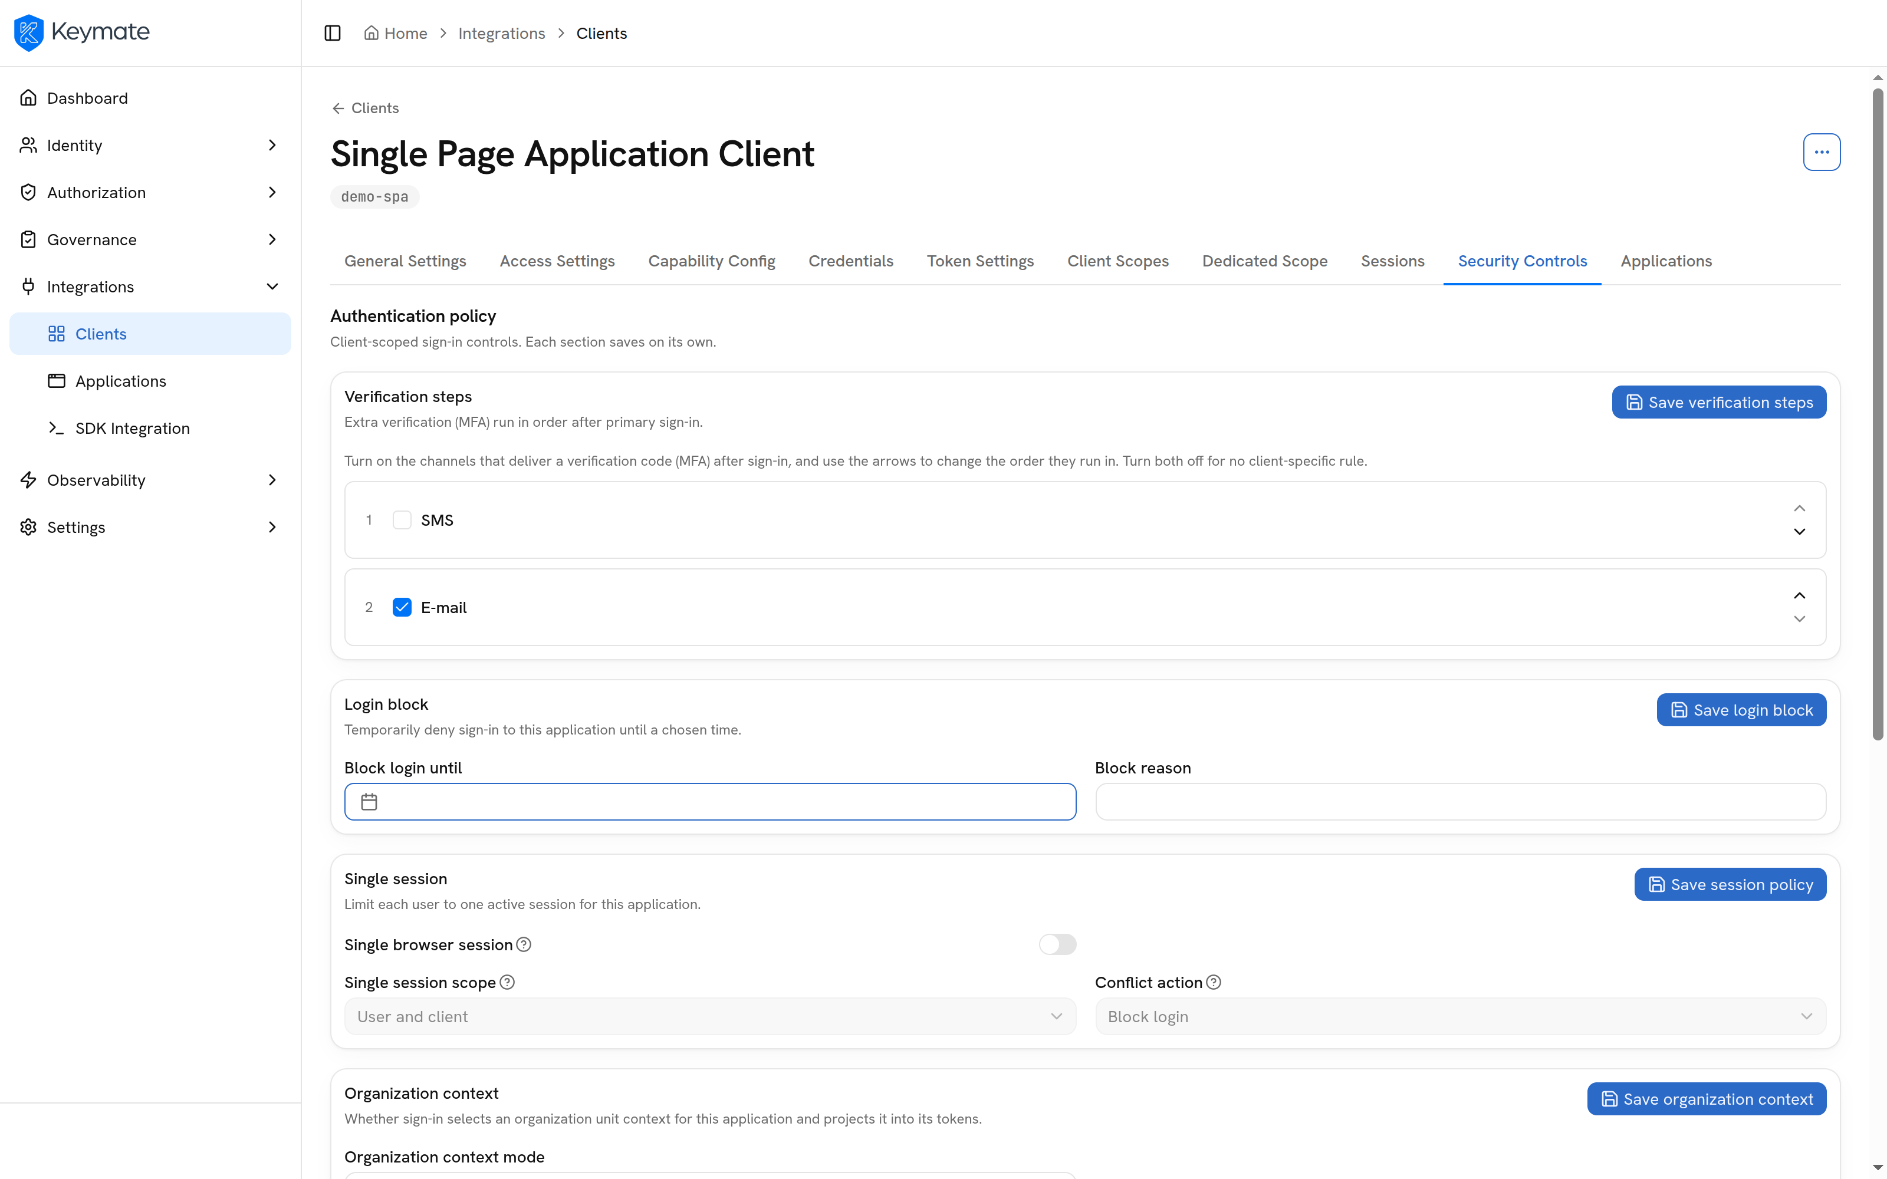This screenshot has height=1179, width=1887.
Task: Click the calendar icon in Block login until
Action: (369, 802)
